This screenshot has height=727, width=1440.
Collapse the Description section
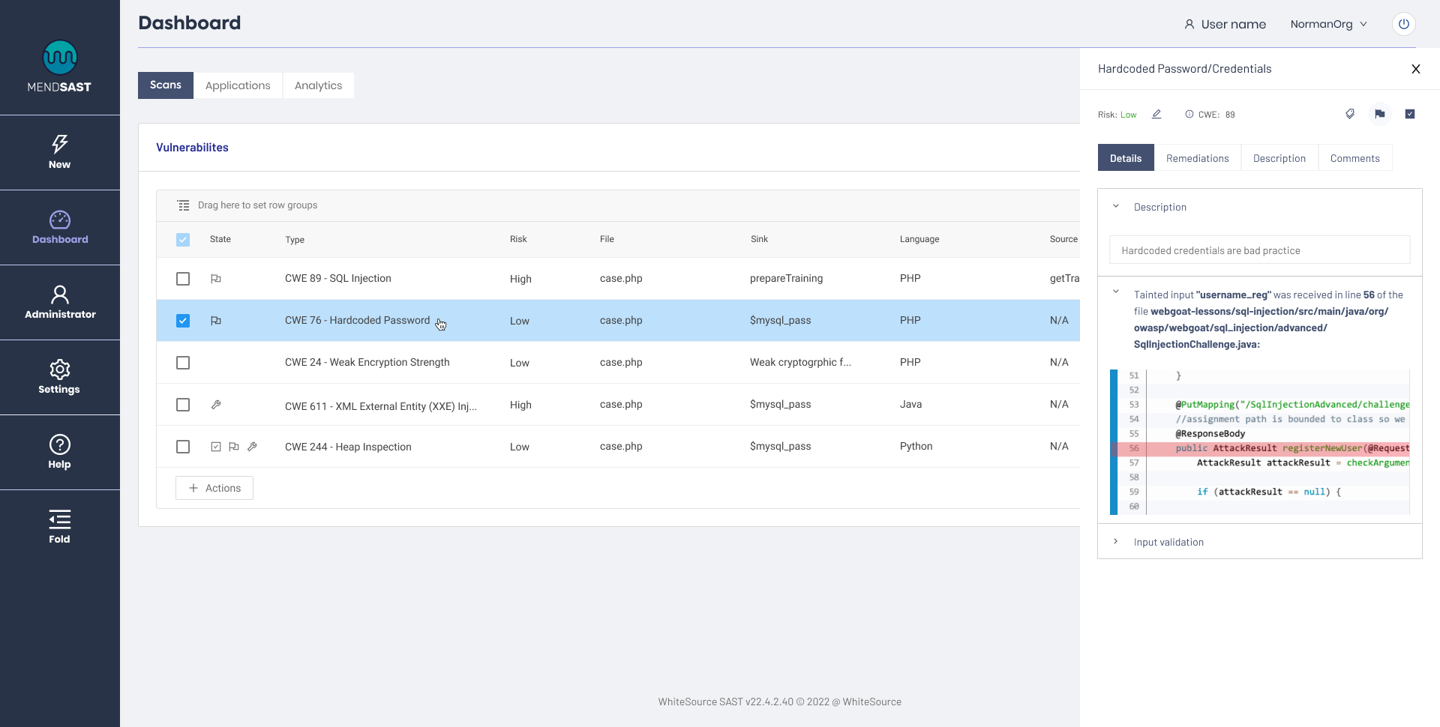pos(1116,206)
